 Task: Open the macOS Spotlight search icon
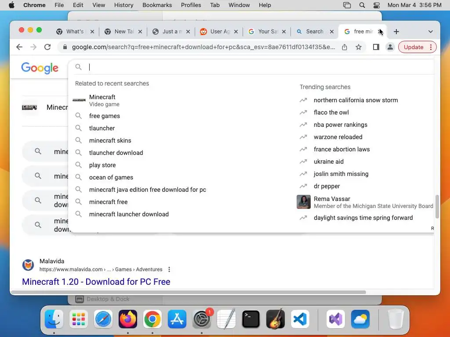362,5
